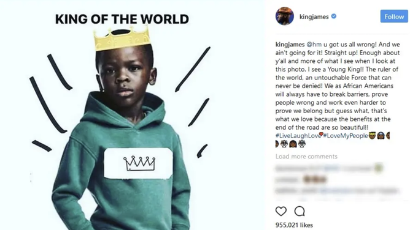Click the boy's face in the photo
Viewport: 410px width, 230px height.
(125, 74)
